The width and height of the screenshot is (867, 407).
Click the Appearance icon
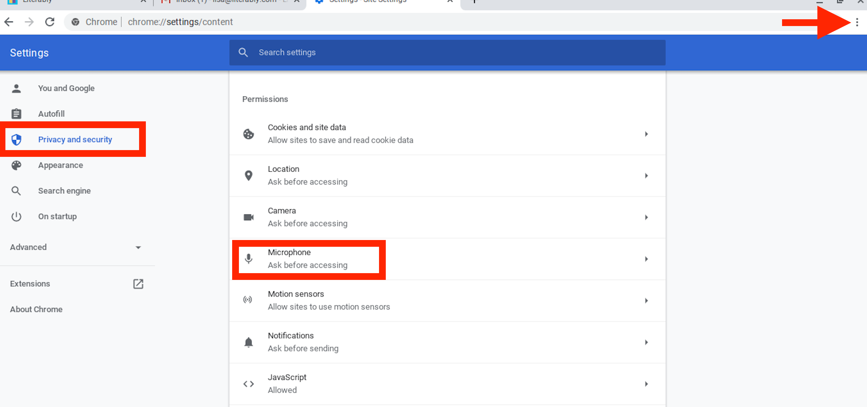17,165
